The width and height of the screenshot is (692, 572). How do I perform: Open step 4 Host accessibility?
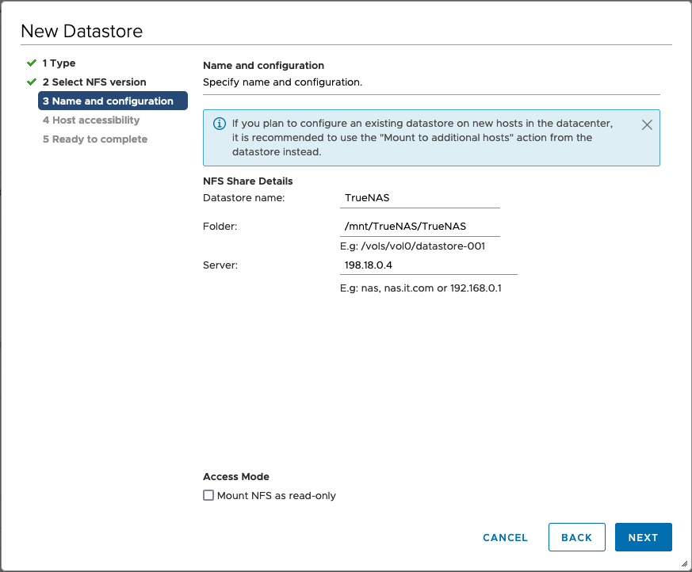(x=90, y=120)
